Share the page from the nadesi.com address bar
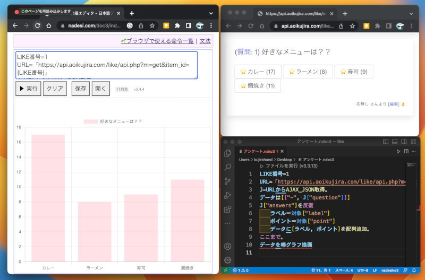 point(141,25)
